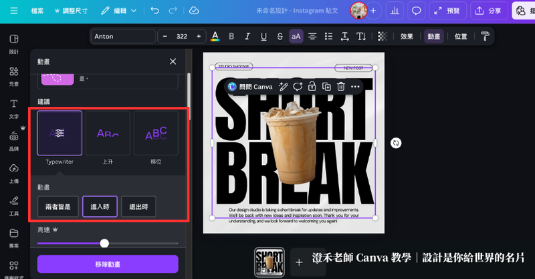Select the 上升 rise animation
Image resolution: width=535 pixels, height=279 pixels.
coord(108,133)
